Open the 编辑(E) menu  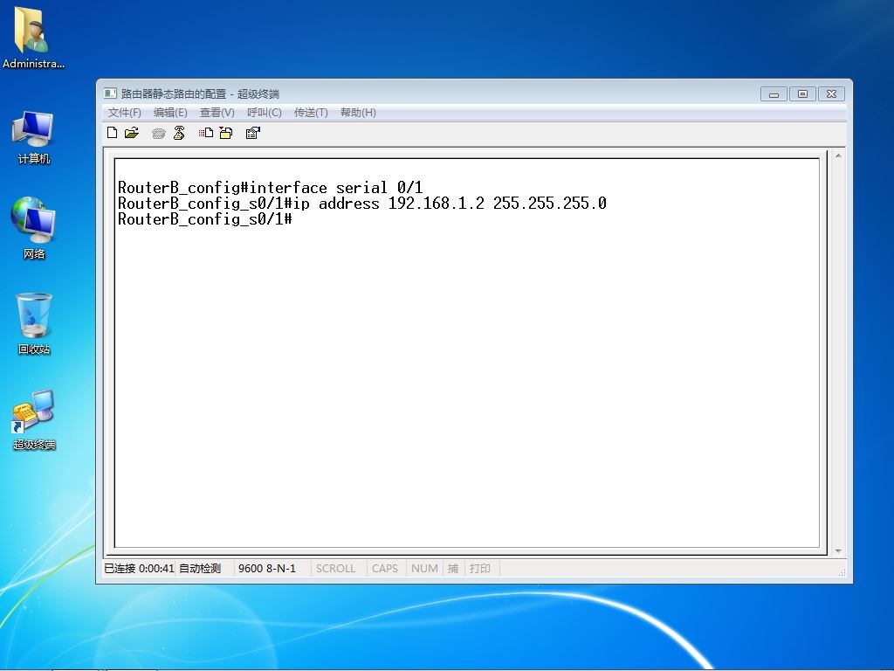[170, 113]
